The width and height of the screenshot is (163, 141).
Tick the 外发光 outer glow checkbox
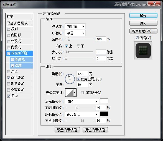point(9,41)
